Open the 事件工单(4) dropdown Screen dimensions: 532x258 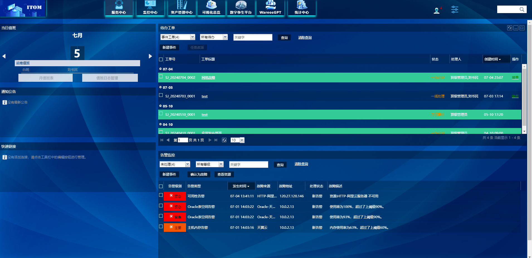coord(178,37)
